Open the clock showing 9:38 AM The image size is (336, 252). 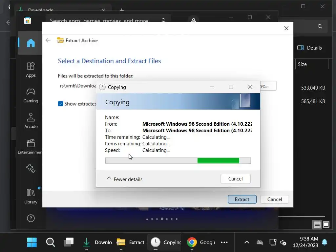pos(305,242)
